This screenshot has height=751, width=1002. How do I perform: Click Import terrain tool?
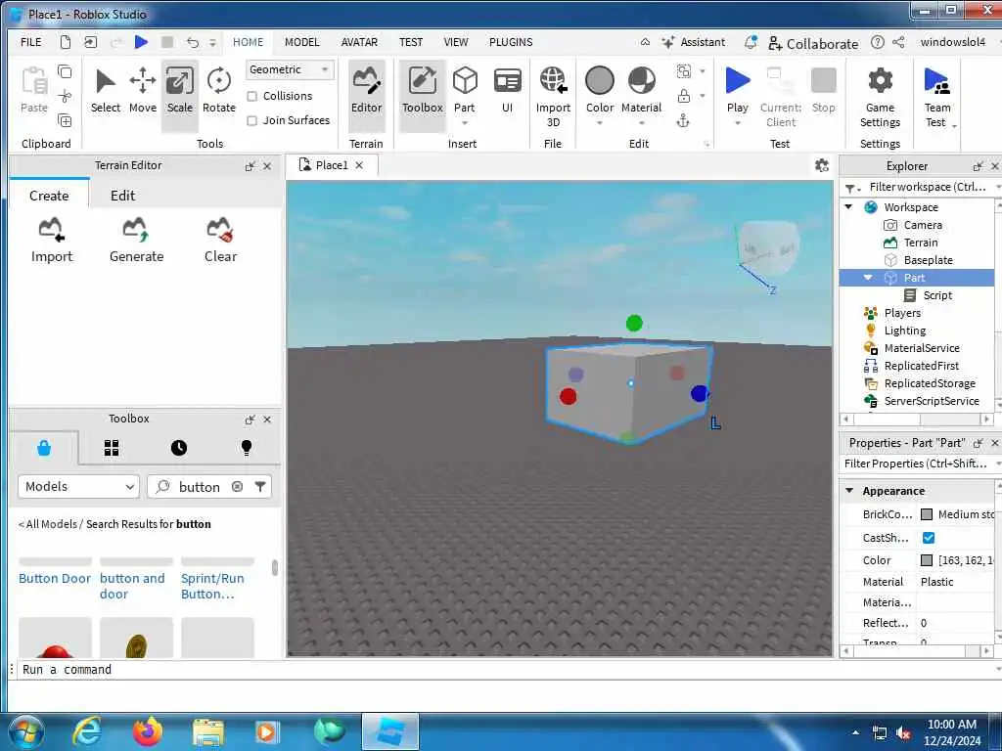click(52, 241)
